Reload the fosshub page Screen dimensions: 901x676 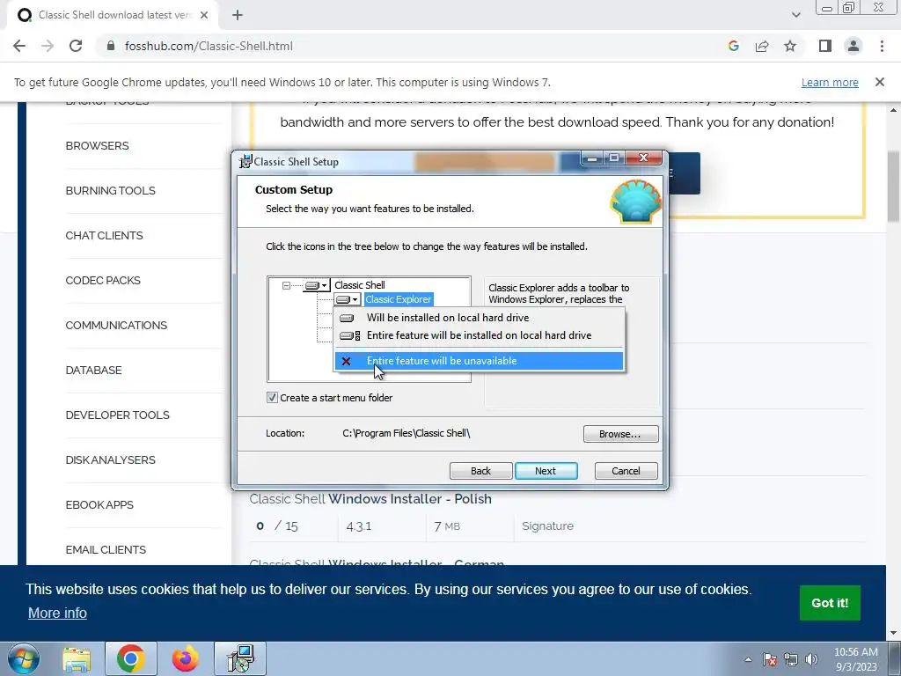(76, 46)
